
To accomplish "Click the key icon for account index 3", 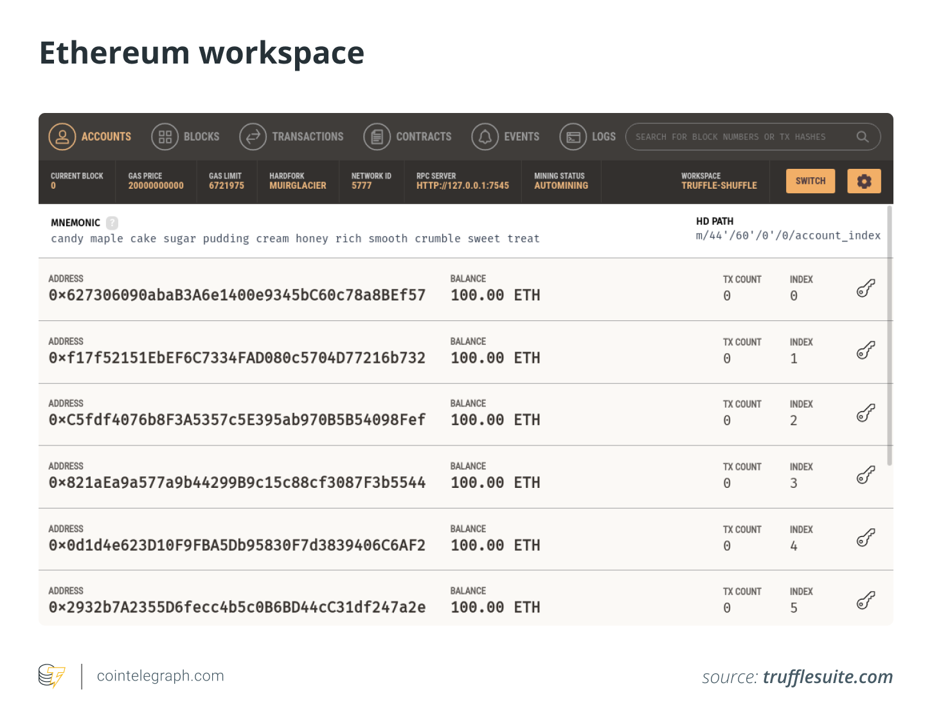I will 865,476.
